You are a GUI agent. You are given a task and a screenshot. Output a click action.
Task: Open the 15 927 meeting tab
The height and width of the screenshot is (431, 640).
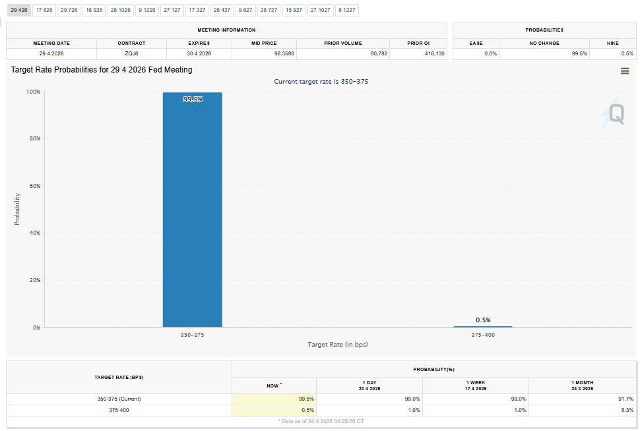tap(294, 11)
